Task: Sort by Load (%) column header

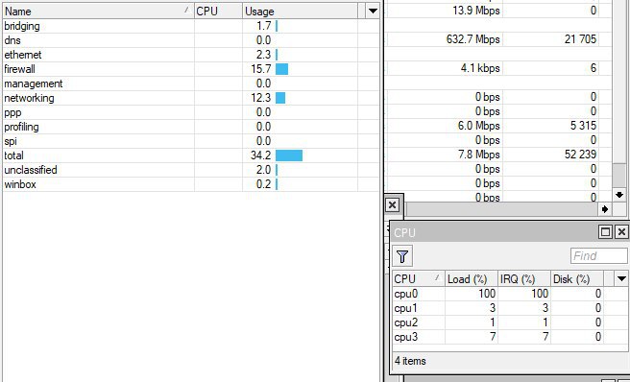Action: tap(471, 278)
